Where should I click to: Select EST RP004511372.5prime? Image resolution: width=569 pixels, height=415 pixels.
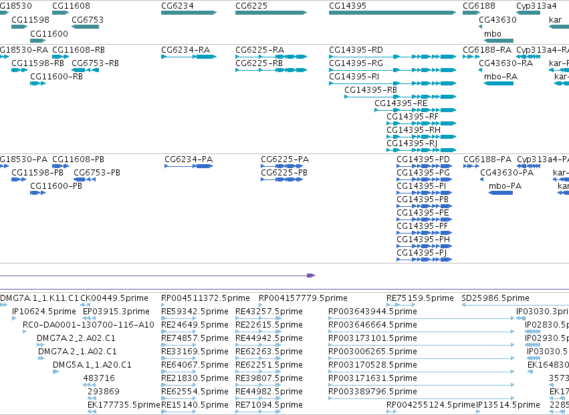pyautogui.click(x=205, y=298)
